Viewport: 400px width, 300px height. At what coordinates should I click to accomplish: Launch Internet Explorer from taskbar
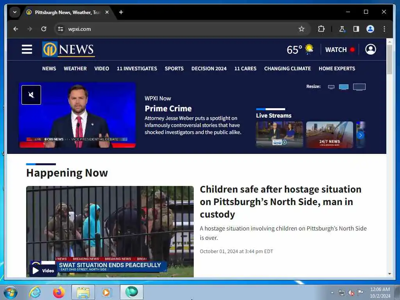coord(35,292)
